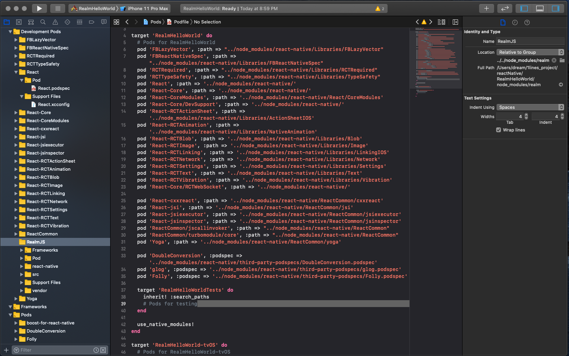Toggle the Debug area visibility
The height and width of the screenshot is (356, 569).
(x=540, y=8)
